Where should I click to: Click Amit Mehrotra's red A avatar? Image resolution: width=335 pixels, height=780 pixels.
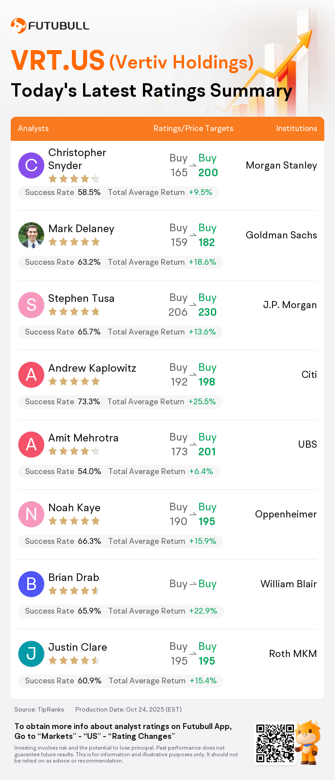[x=31, y=444]
